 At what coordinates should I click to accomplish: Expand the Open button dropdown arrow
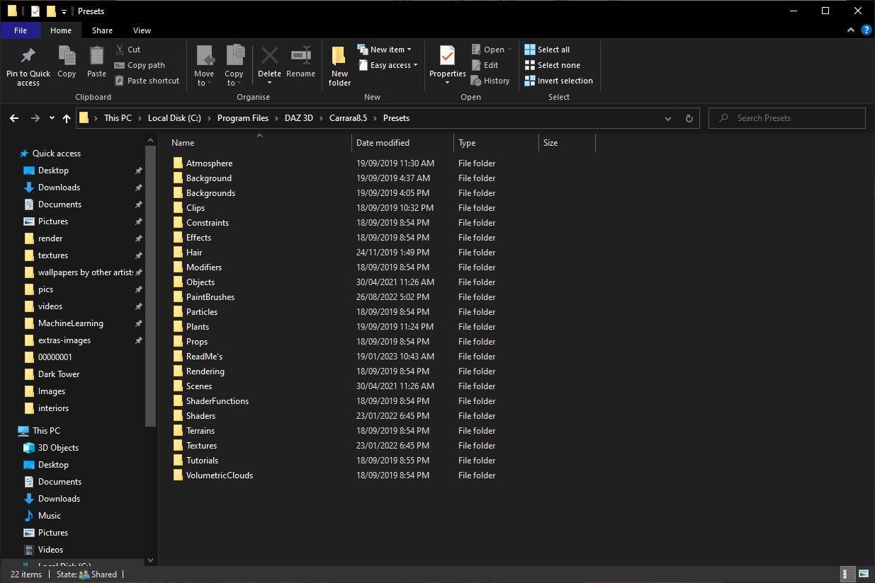click(509, 50)
